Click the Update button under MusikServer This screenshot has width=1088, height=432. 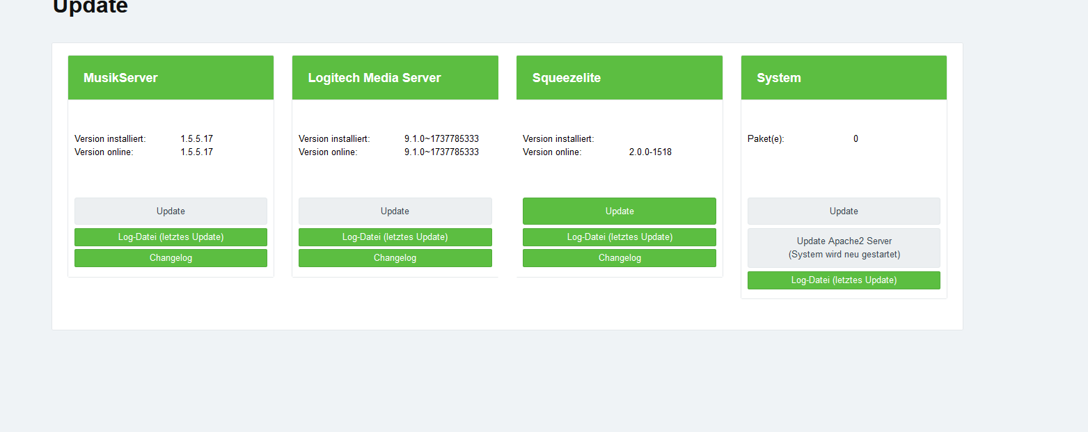[x=171, y=211]
